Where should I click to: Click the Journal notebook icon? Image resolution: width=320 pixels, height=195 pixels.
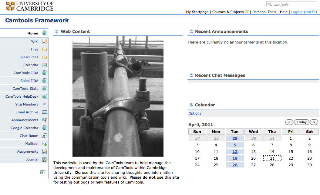pyautogui.click(x=45, y=159)
